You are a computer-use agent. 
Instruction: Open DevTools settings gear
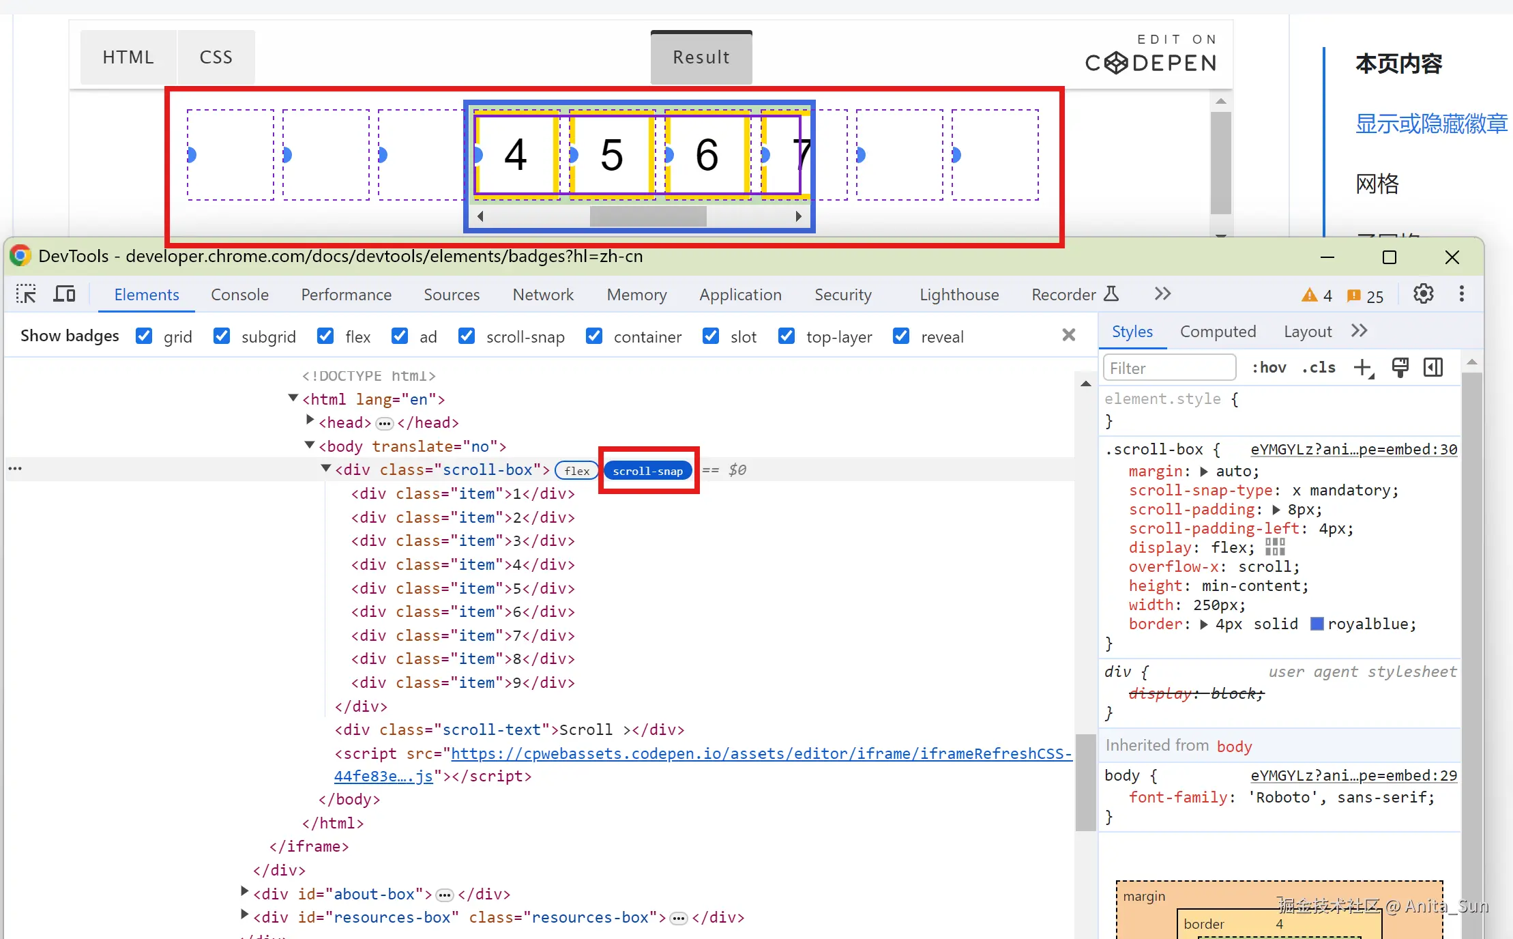pyautogui.click(x=1423, y=294)
